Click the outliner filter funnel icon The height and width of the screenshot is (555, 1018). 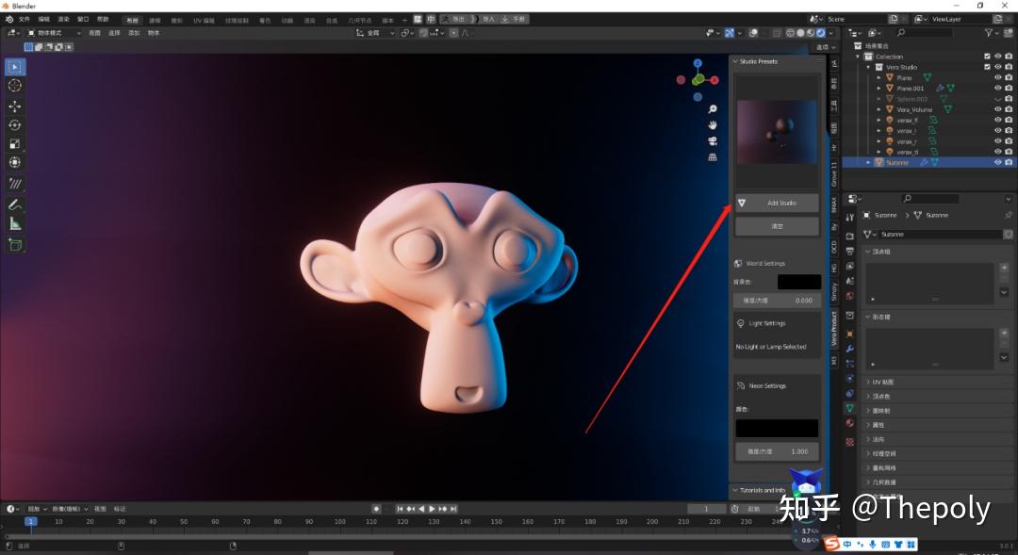[x=989, y=32]
